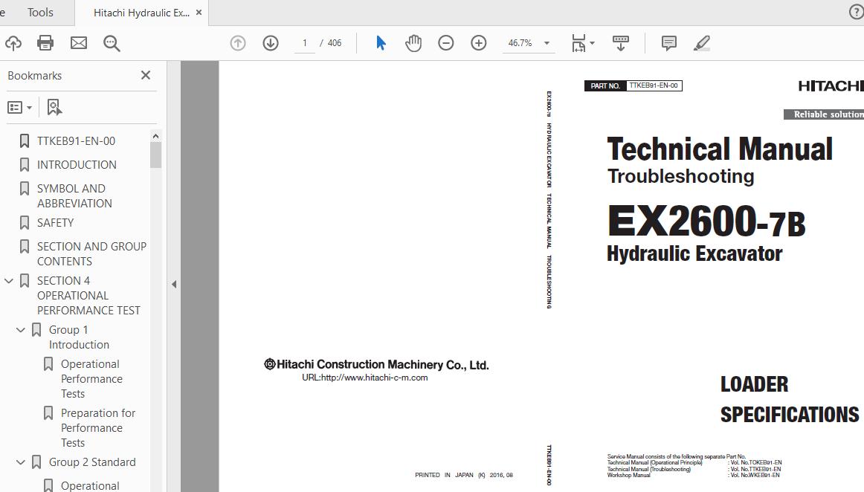Viewport: 864px width, 492px height.
Task: Click the fit page width tool
Action: [578, 43]
